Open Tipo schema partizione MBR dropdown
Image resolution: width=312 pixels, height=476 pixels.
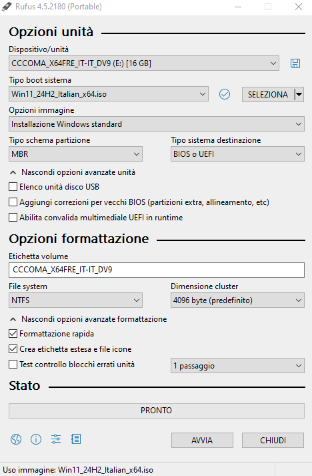coord(75,154)
